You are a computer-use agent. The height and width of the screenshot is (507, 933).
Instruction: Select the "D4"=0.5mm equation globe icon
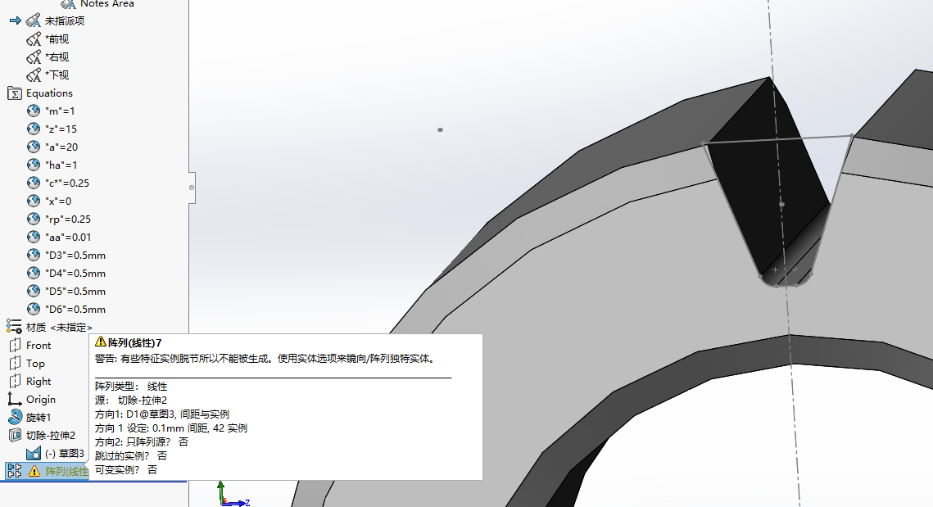tap(34, 273)
